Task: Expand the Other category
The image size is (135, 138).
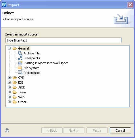Action: point(9,102)
